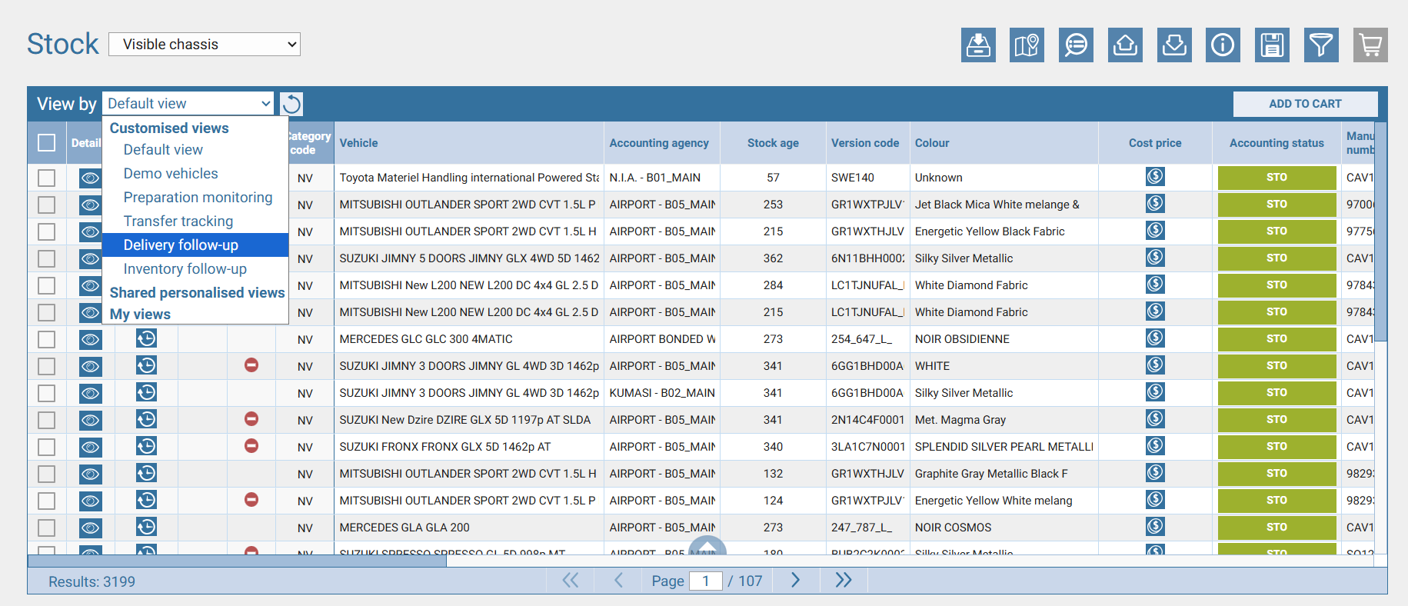This screenshot has width=1408, height=606.
Task: View details of the Toyota Materiel Handling row
Action: [90, 178]
